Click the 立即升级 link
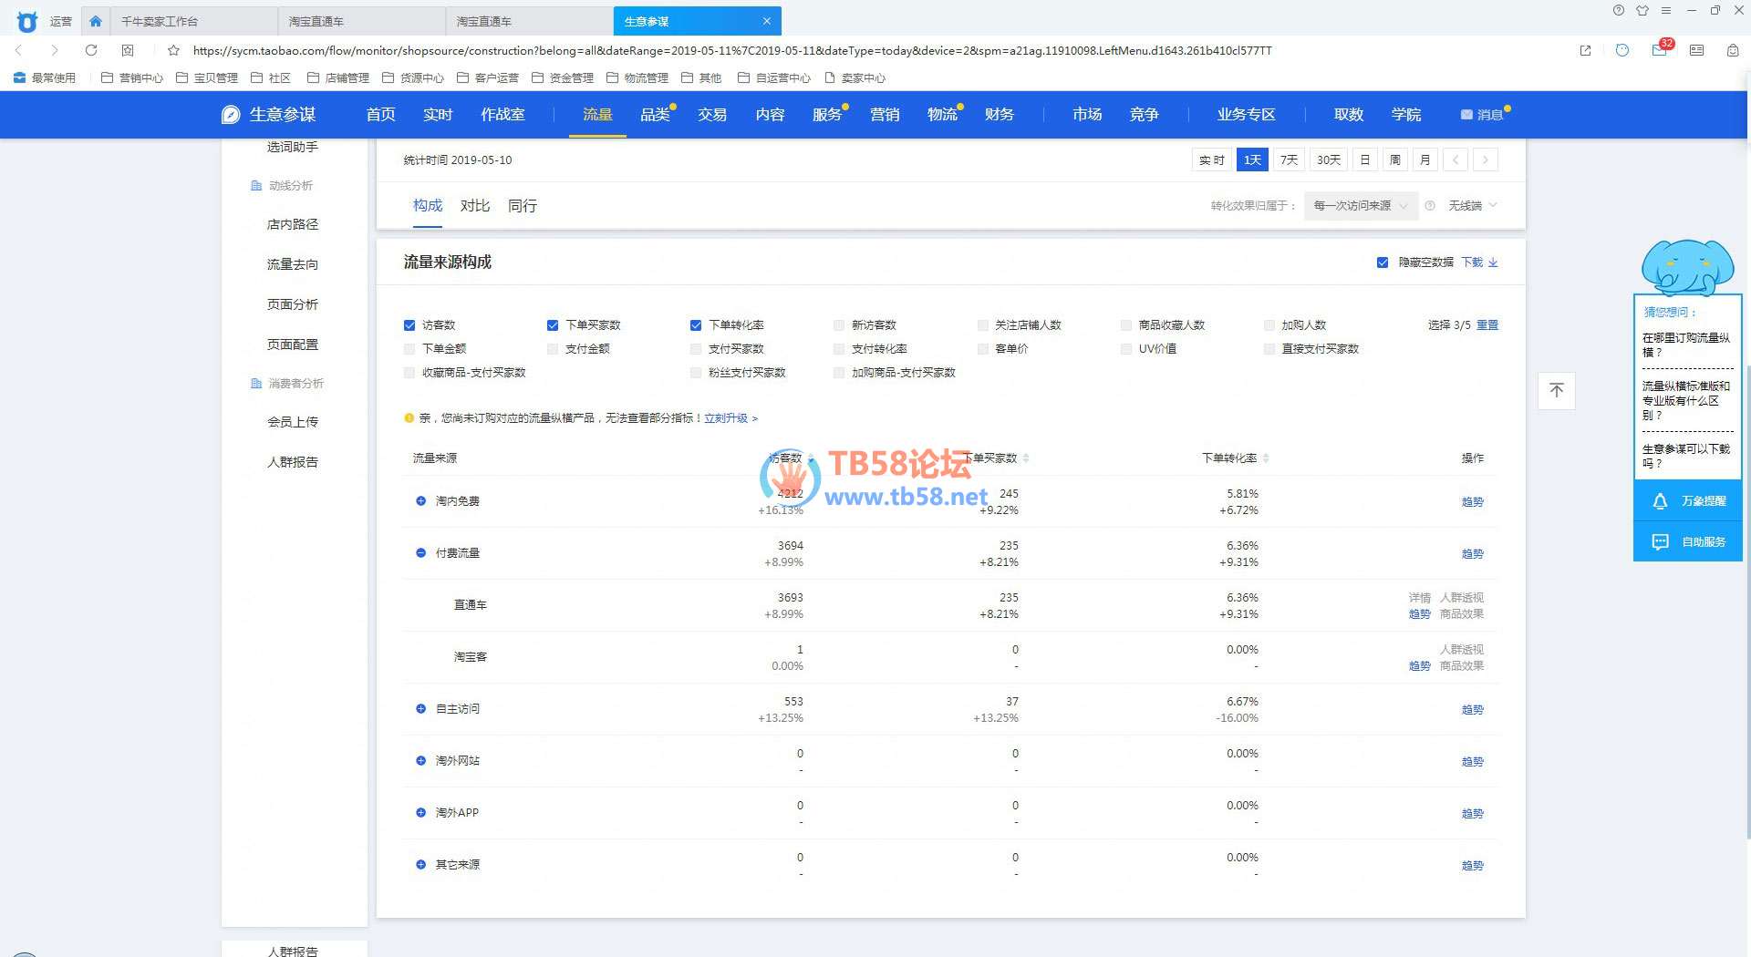The width and height of the screenshot is (1751, 957). [x=730, y=418]
